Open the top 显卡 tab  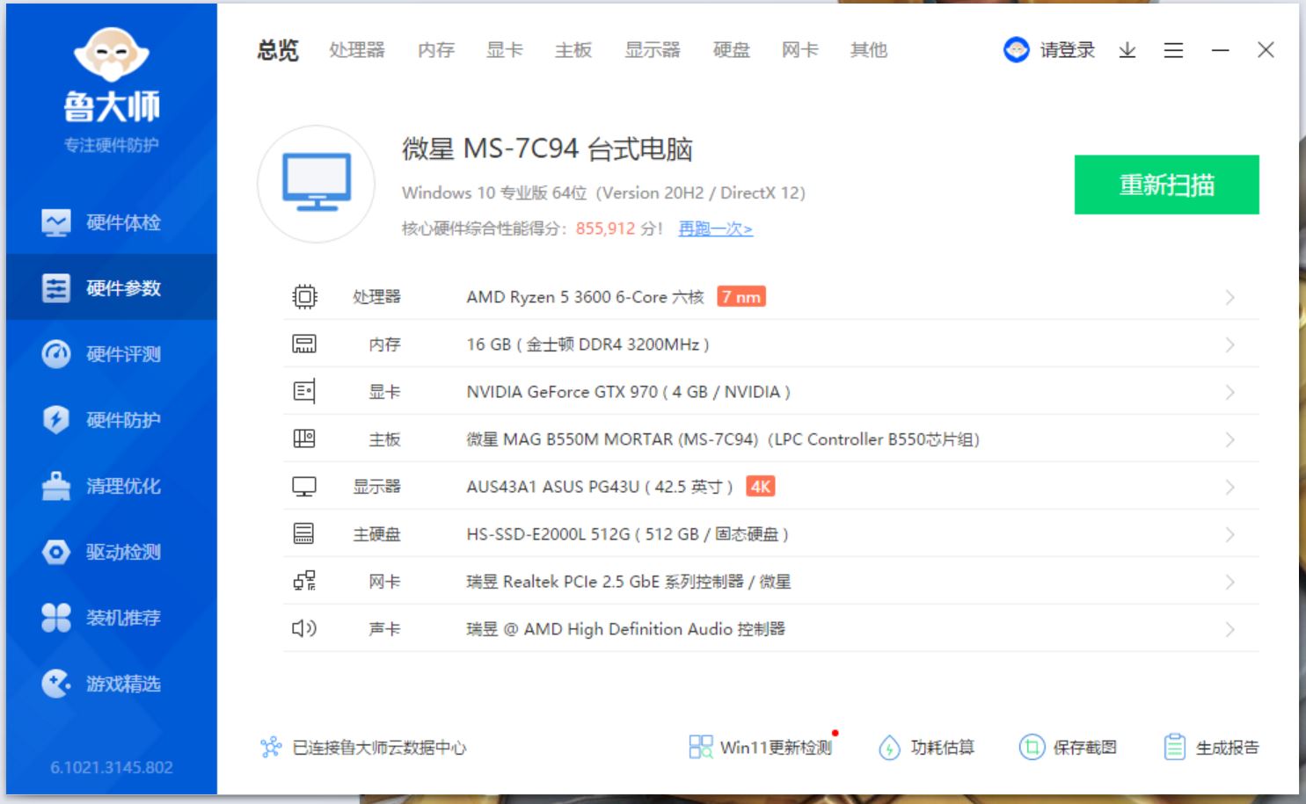[505, 50]
